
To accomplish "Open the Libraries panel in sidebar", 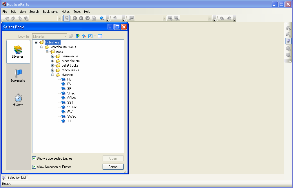I will [18, 52].
